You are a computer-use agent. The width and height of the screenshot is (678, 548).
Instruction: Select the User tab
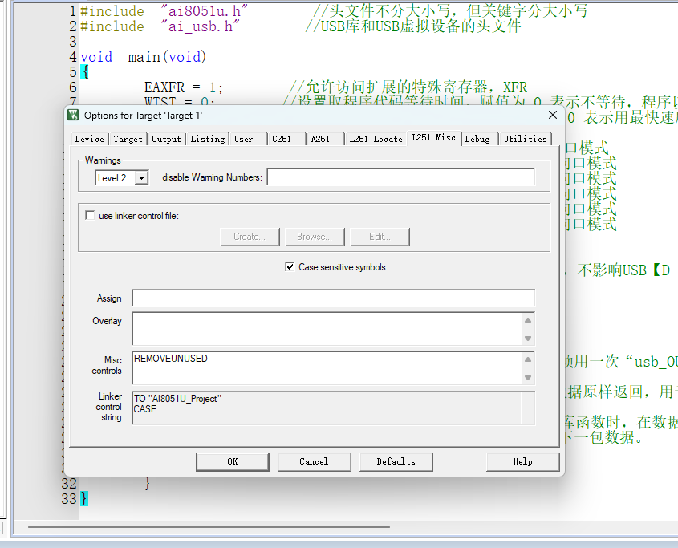tap(243, 140)
